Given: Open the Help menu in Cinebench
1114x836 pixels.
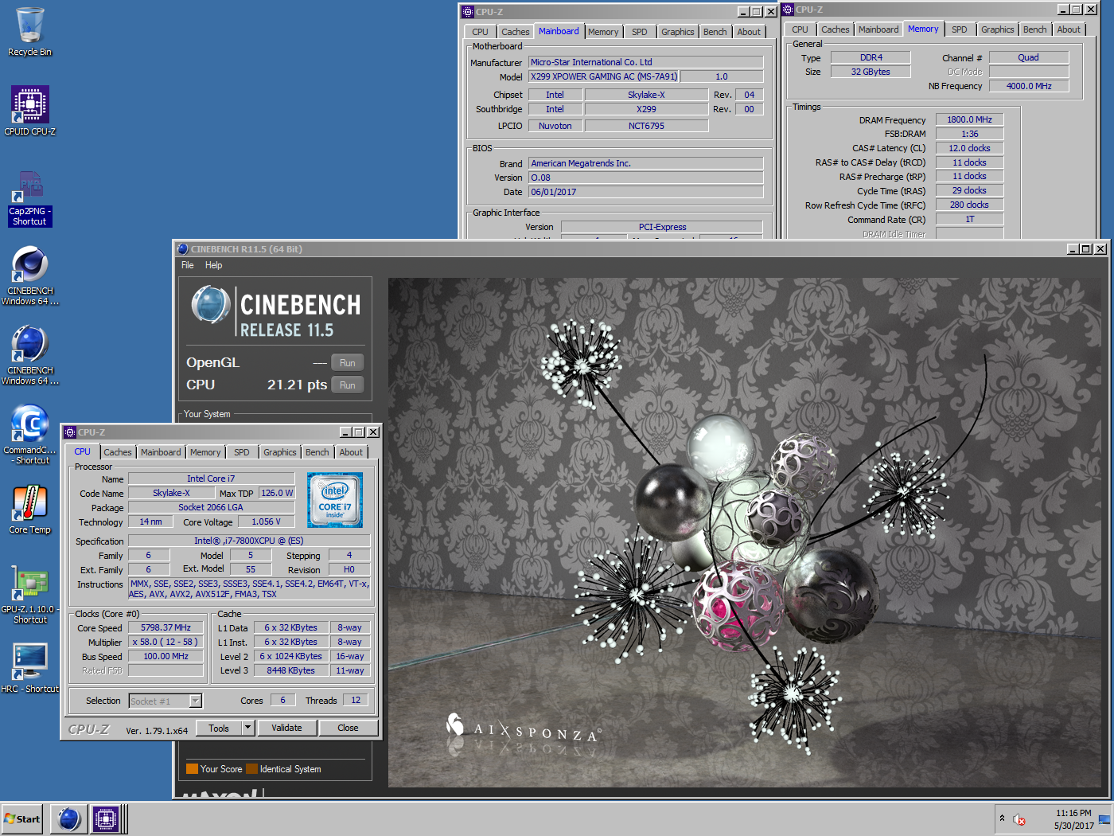Looking at the screenshot, I should (214, 265).
